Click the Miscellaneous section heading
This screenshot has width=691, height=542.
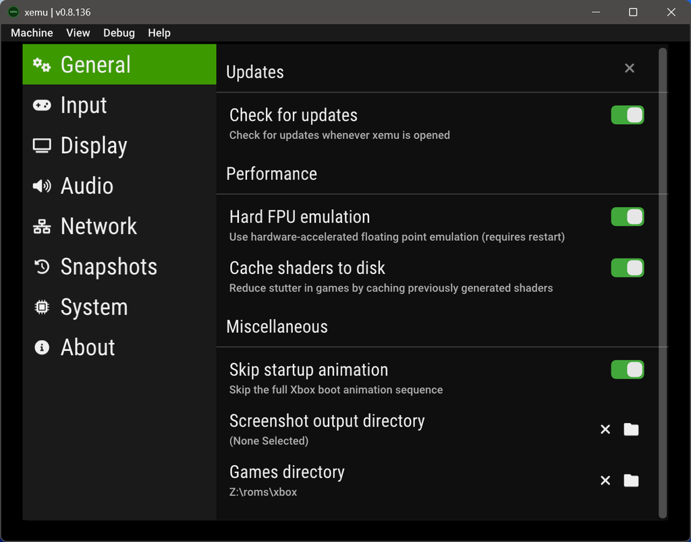point(277,327)
